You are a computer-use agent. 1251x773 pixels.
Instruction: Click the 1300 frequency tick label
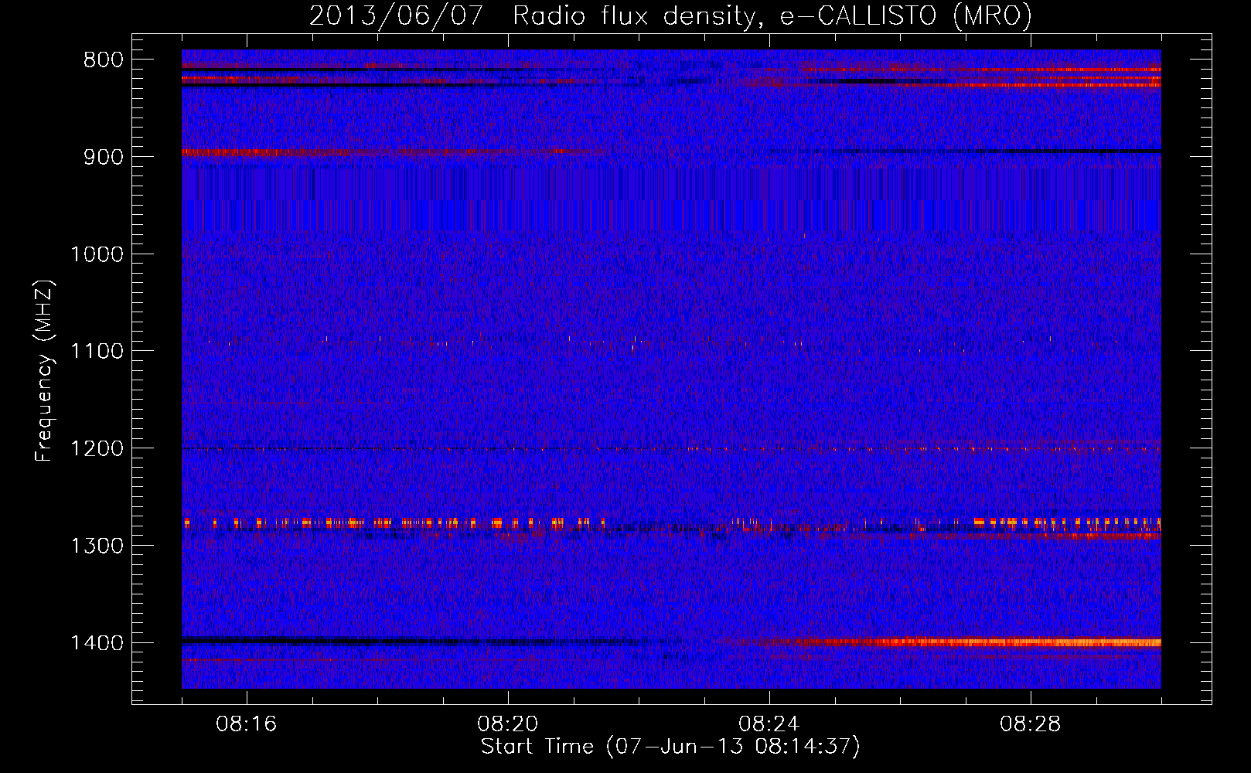tap(97, 546)
